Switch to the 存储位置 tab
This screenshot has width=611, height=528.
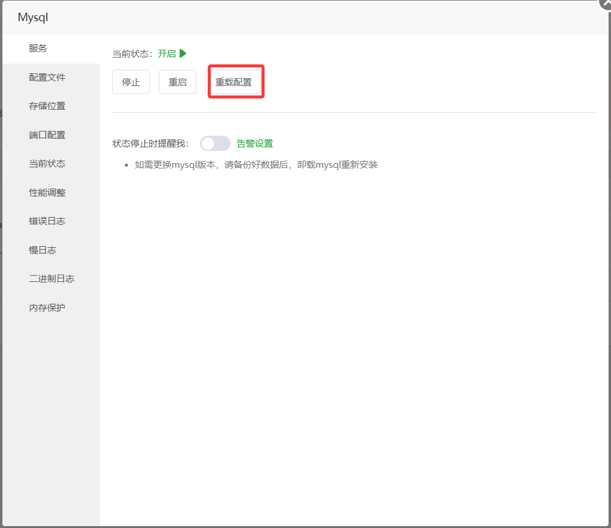[x=47, y=106]
